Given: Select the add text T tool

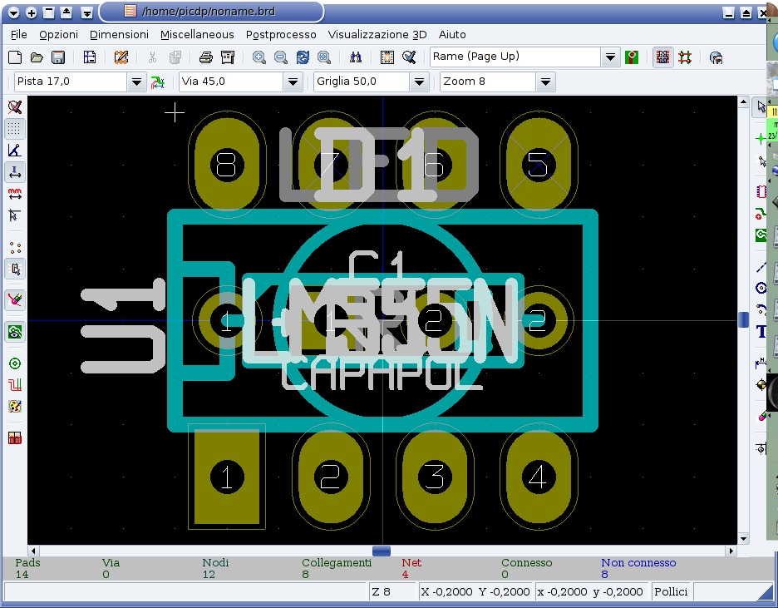Looking at the screenshot, I should coord(761,331).
